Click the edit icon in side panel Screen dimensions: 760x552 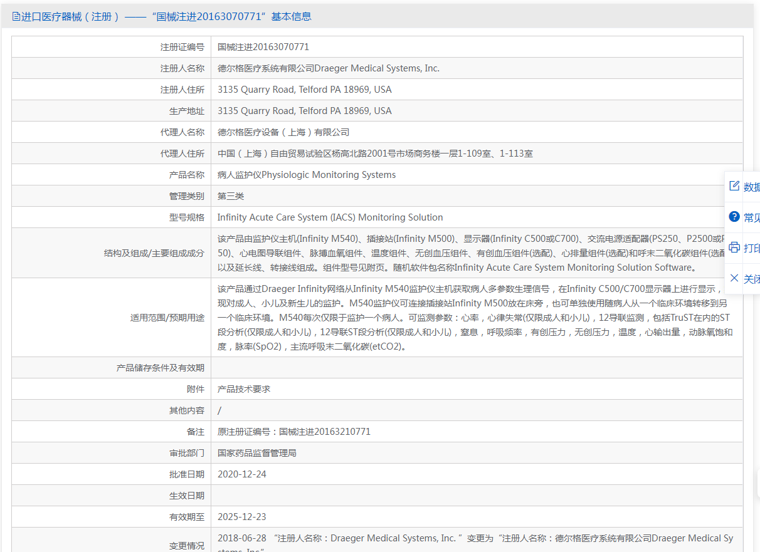point(734,186)
